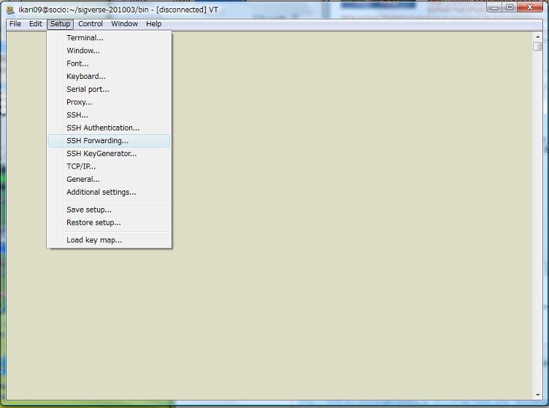Open the Control menu

click(x=91, y=24)
